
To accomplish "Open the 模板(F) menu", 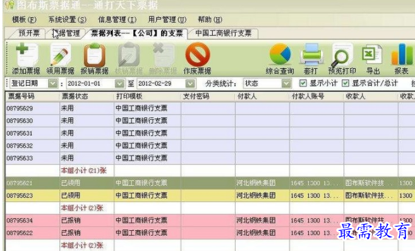I will [24, 20].
